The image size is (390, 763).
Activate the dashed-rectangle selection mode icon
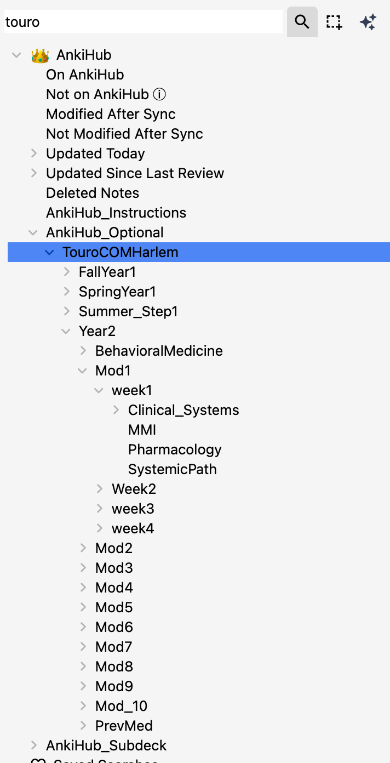coord(334,22)
